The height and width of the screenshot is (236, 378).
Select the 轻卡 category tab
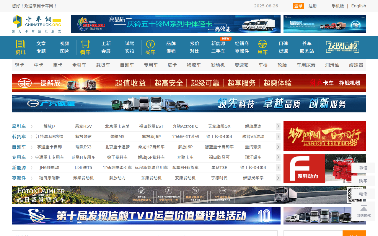coord(19,65)
